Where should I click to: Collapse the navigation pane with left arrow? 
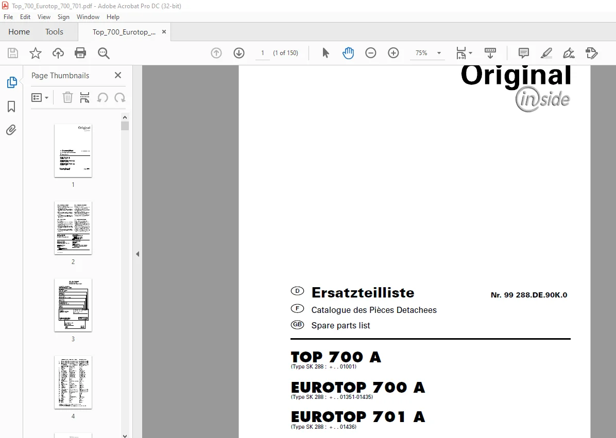pos(138,254)
